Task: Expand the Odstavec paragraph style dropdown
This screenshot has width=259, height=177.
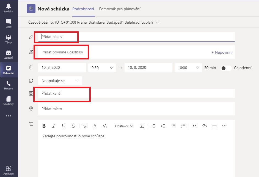Action: point(124,126)
